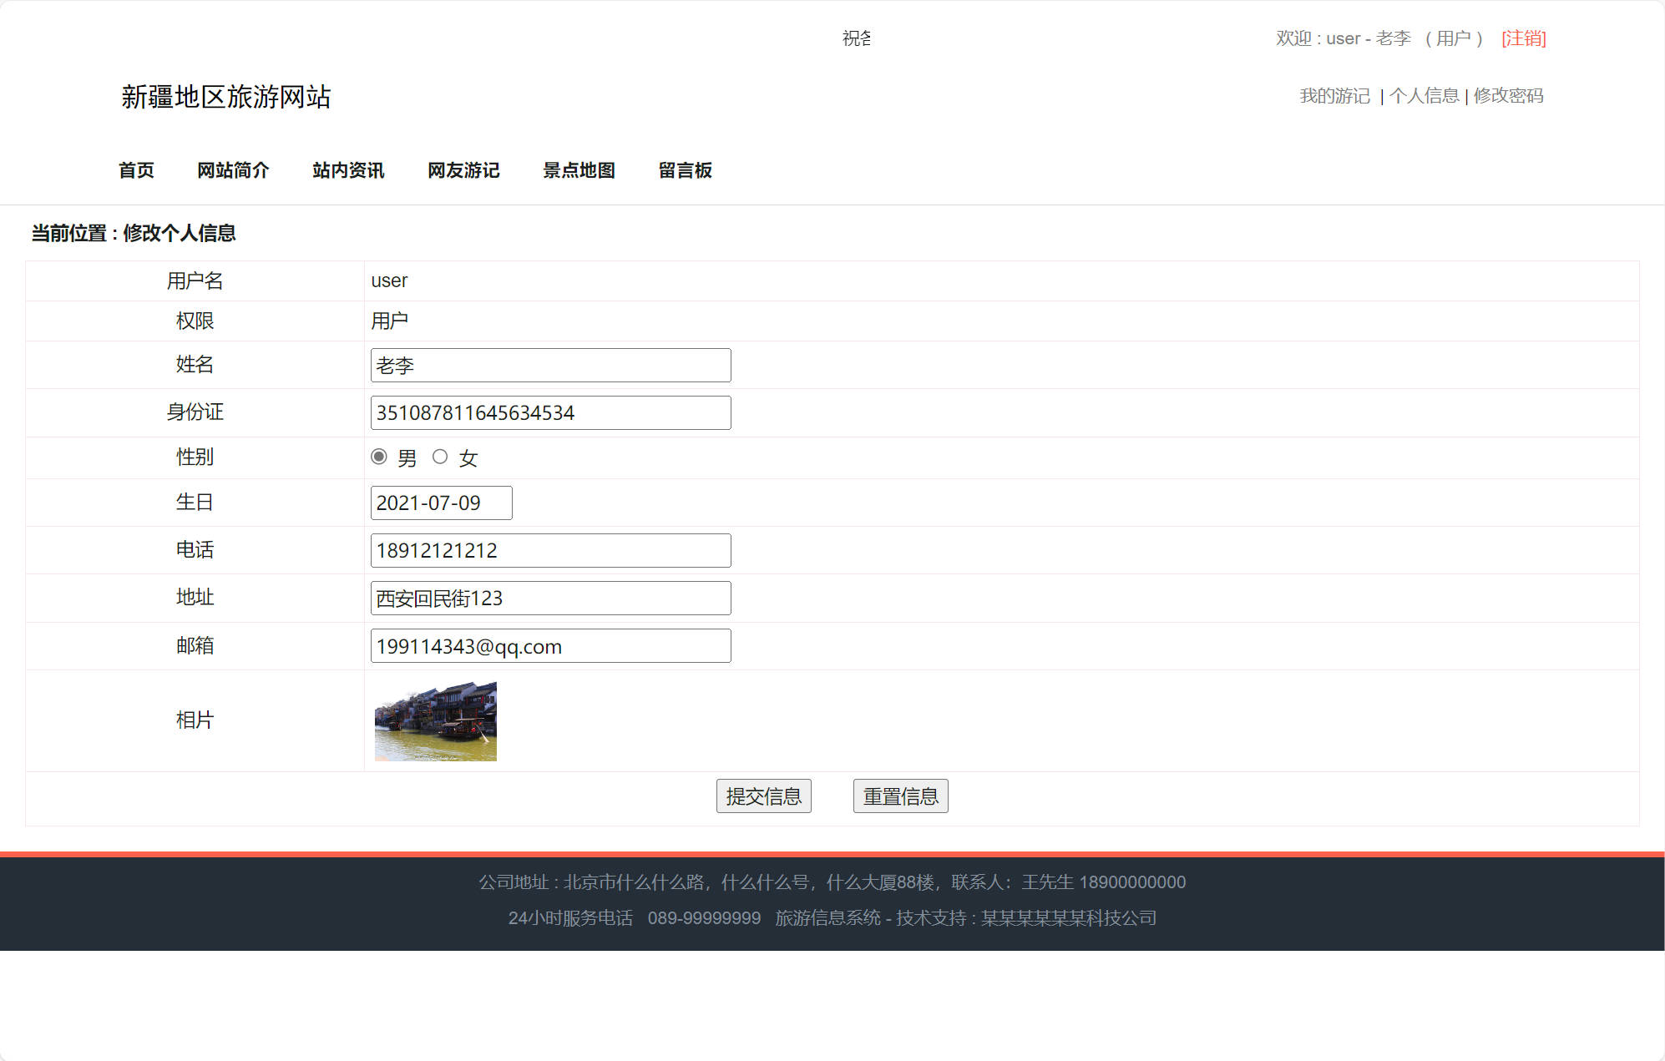Edit the 姓名 name input field
The width and height of the screenshot is (1665, 1061).
[x=549, y=365]
